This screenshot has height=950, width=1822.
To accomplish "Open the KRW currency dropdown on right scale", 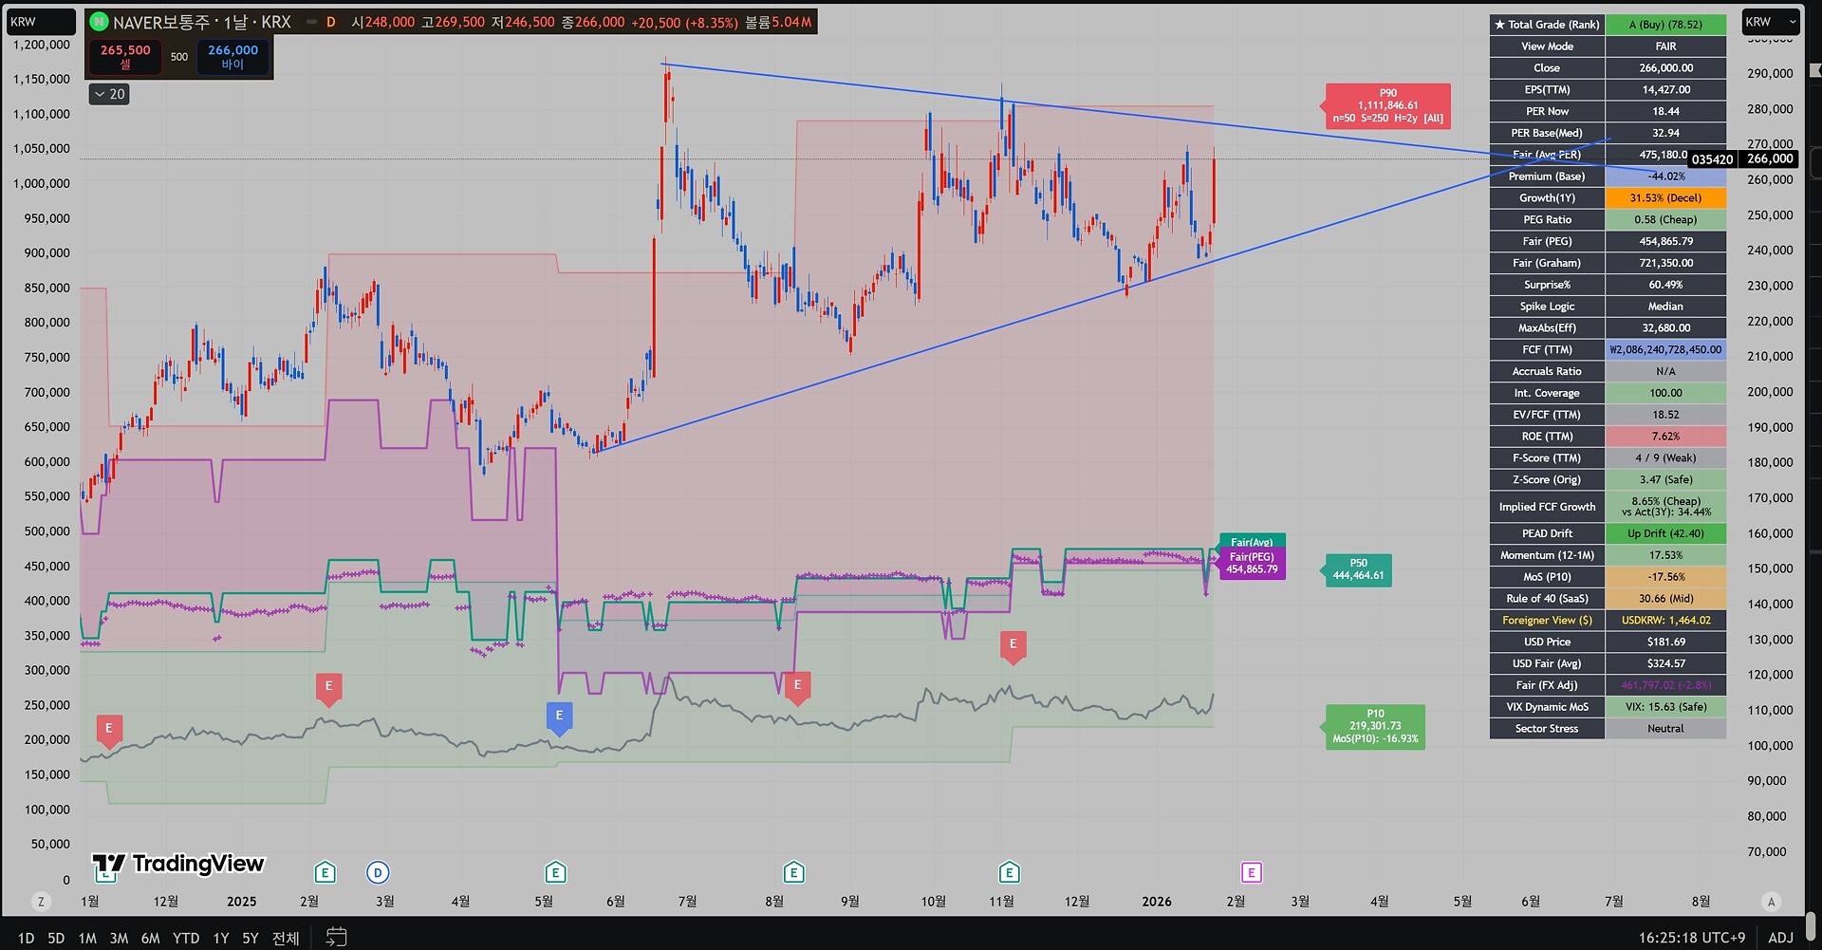I will tap(1771, 22).
